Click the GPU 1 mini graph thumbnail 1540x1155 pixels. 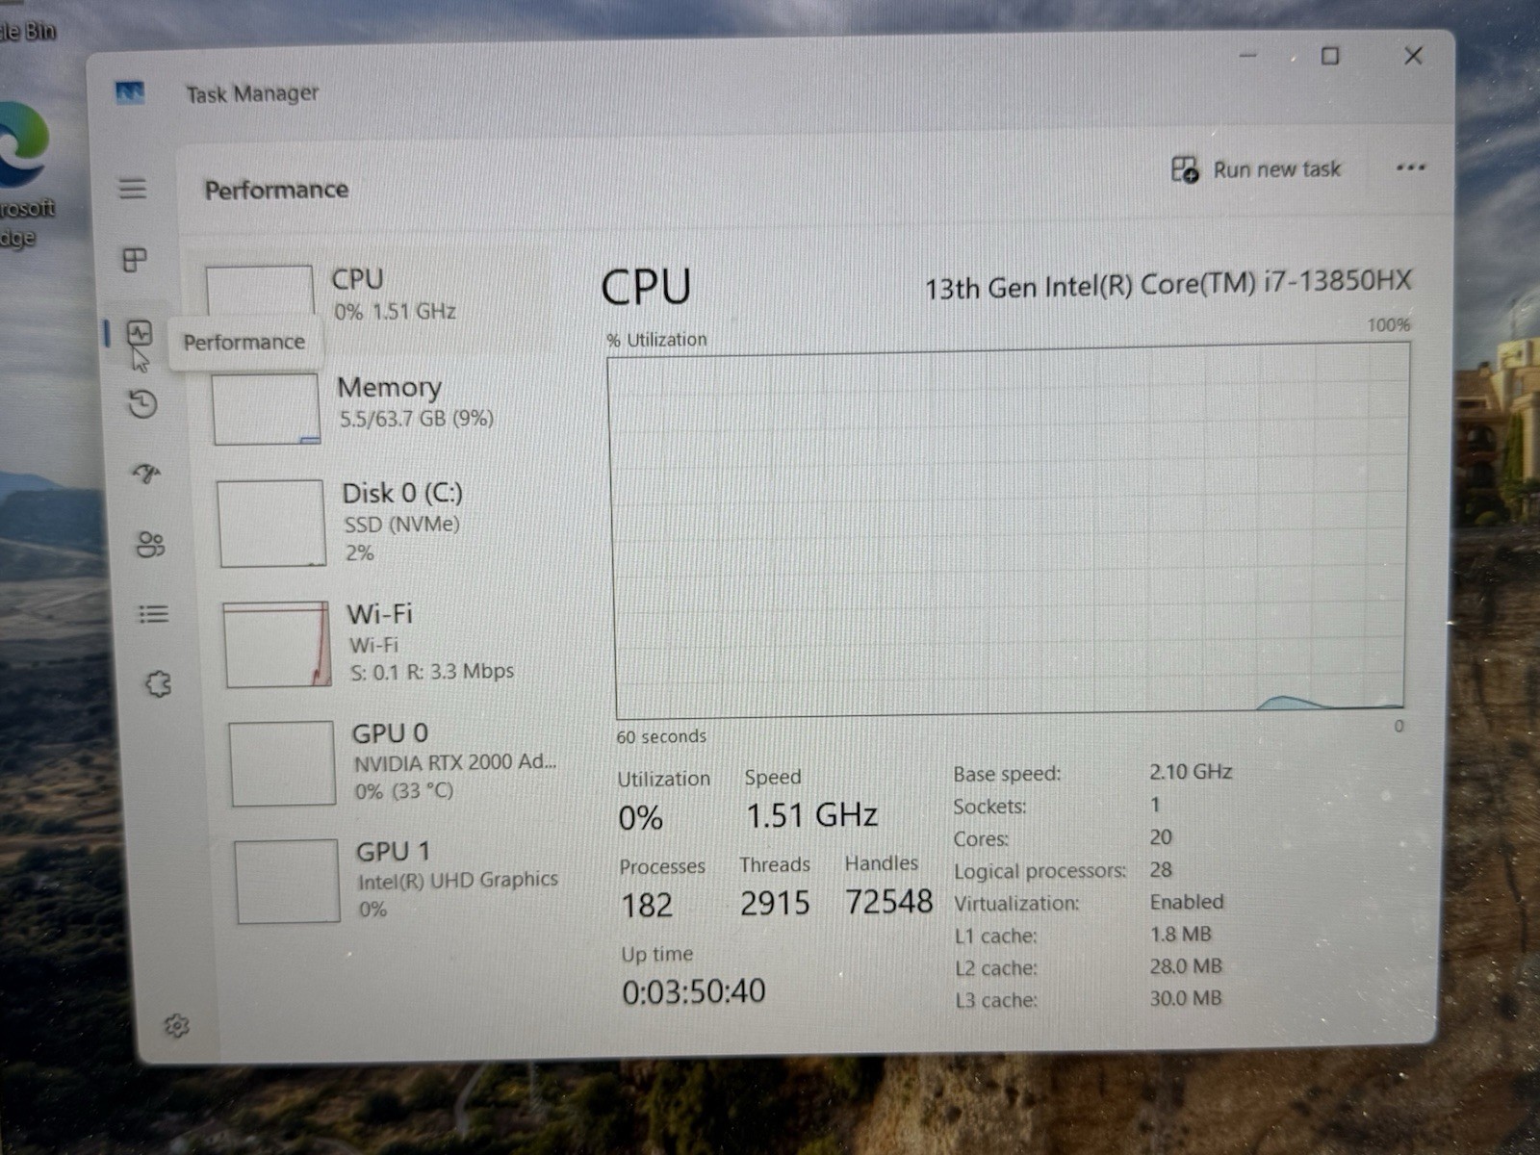pyautogui.click(x=287, y=882)
